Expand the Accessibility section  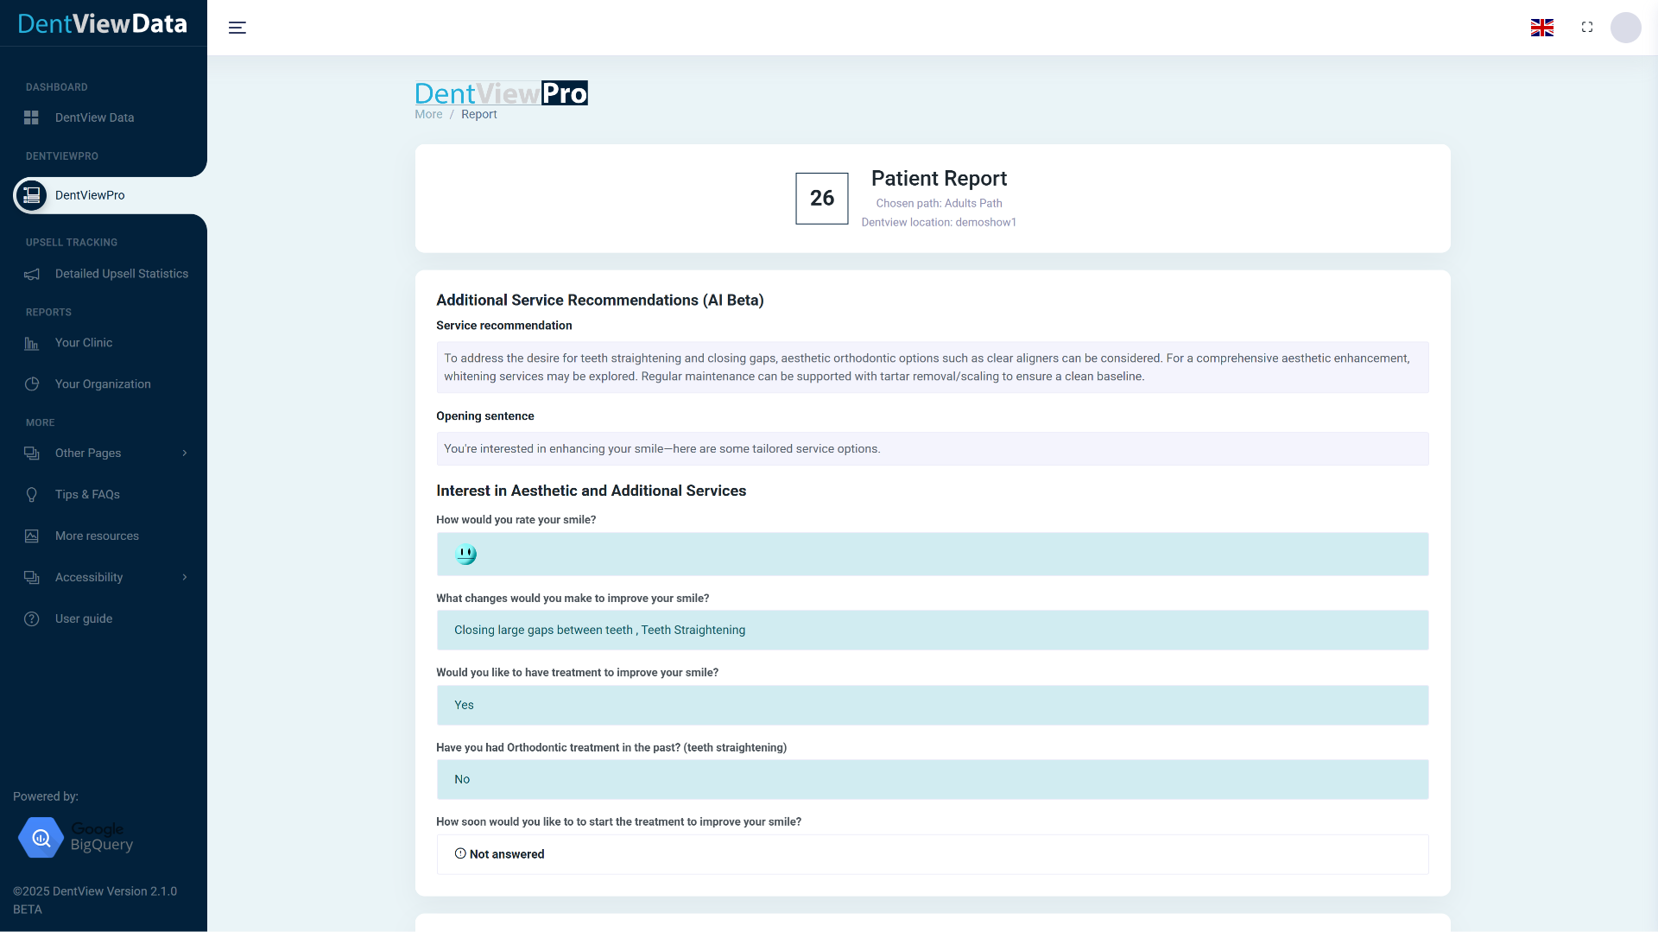(x=185, y=577)
